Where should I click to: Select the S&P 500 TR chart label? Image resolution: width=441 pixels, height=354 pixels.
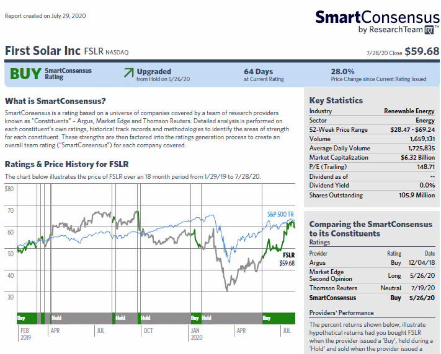[x=280, y=214]
